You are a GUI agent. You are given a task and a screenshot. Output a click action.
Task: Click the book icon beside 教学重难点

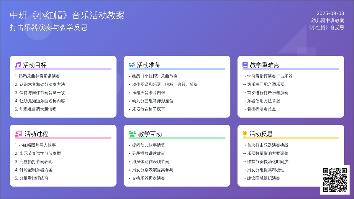coord(245,65)
